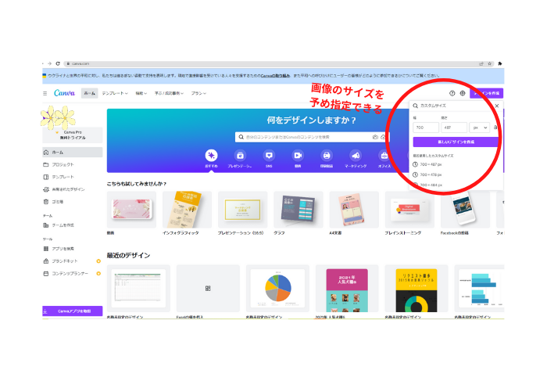Select the おすすめ sparkle category icon
Image resolution: width=547 pixels, height=381 pixels.
tap(211, 156)
